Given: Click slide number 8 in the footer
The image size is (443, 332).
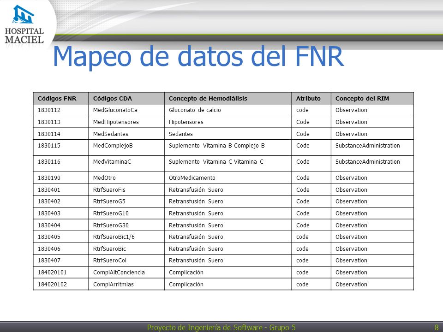Looking at the screenshot, I should point(437,327).
